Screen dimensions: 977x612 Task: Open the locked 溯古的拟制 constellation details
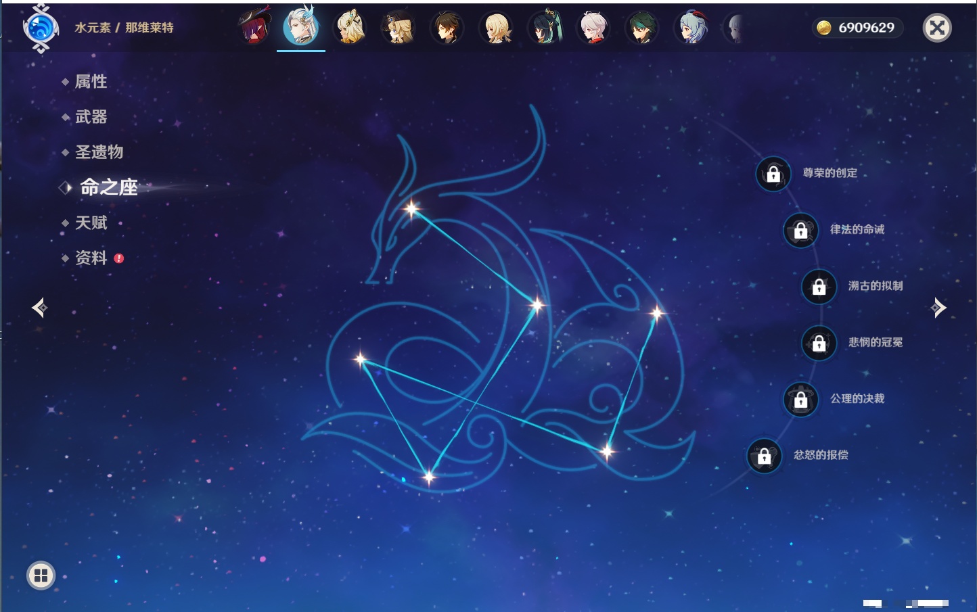pos(819,286)
